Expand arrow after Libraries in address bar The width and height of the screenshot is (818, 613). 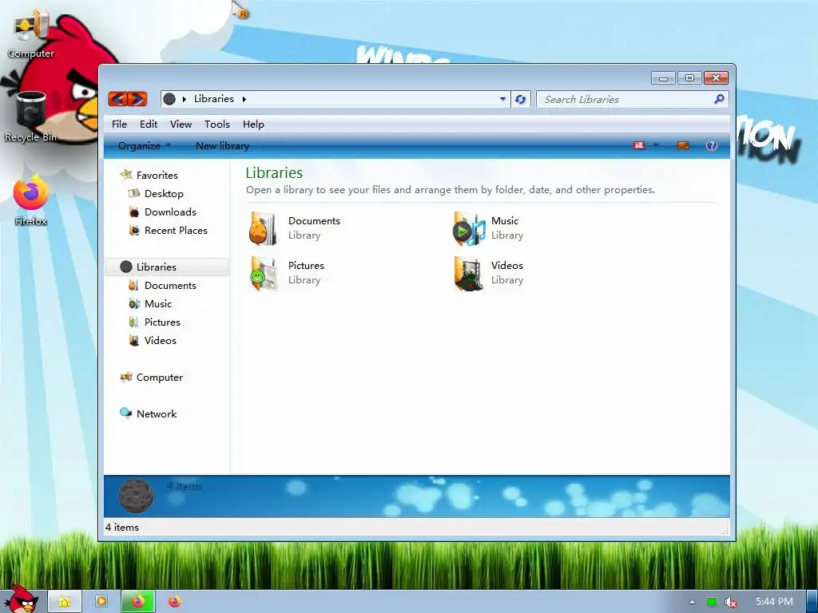click(244, 99)
